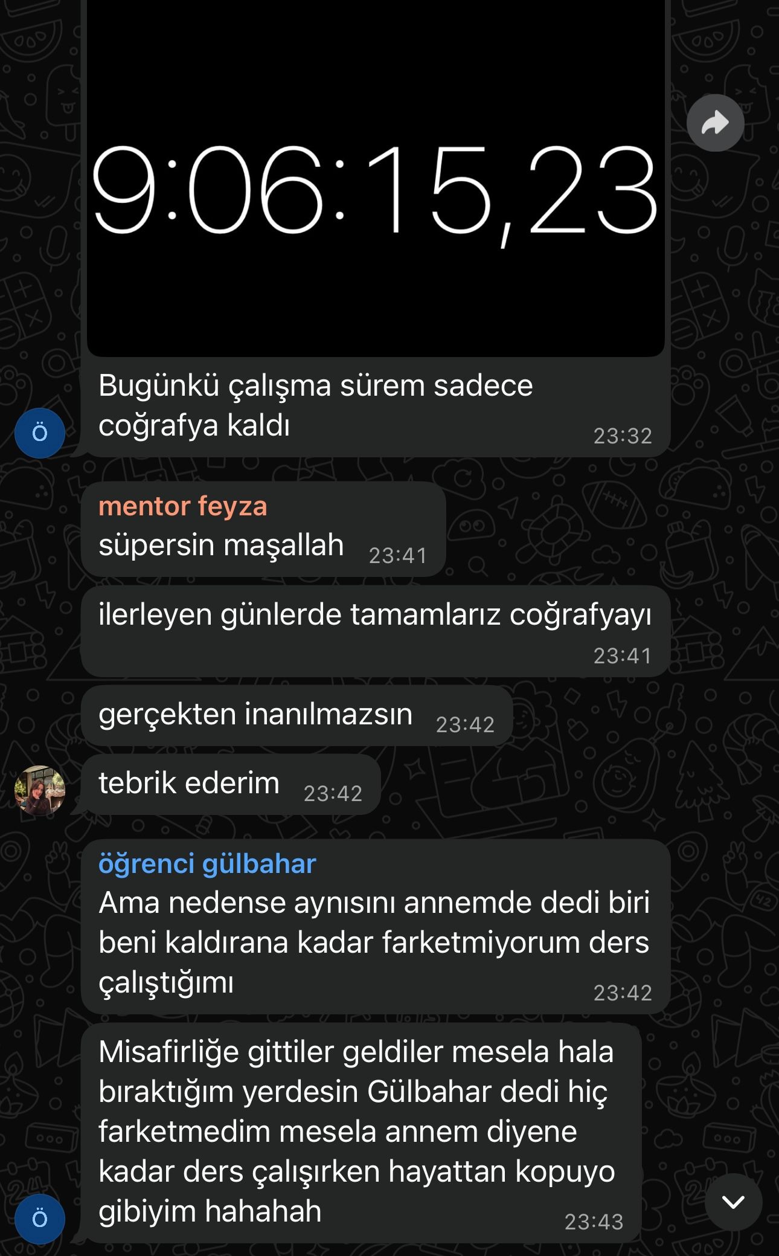Select message "tebrik ederim"
The width and height of the screenshot is (779, 1256).
click(231, 784)
